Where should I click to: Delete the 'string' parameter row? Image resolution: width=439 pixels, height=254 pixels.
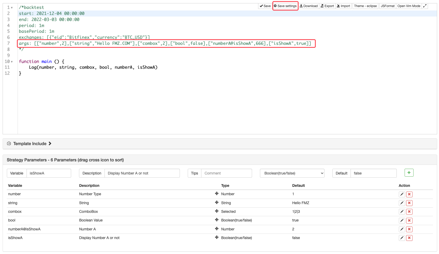click(409, 203)
